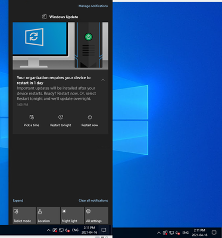Screen dimensions: 222x238
Task: Click the Action Center icon under the notification panel
Action: coord(104,230)
